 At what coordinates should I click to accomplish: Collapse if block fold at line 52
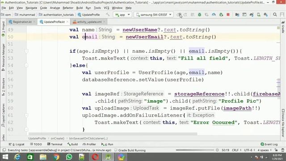coord(26,51)
